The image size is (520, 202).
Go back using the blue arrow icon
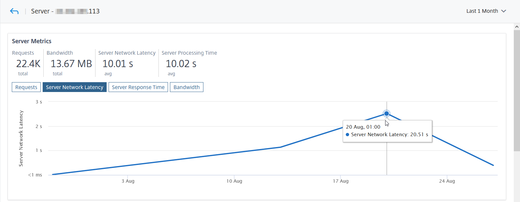[14, 11]
